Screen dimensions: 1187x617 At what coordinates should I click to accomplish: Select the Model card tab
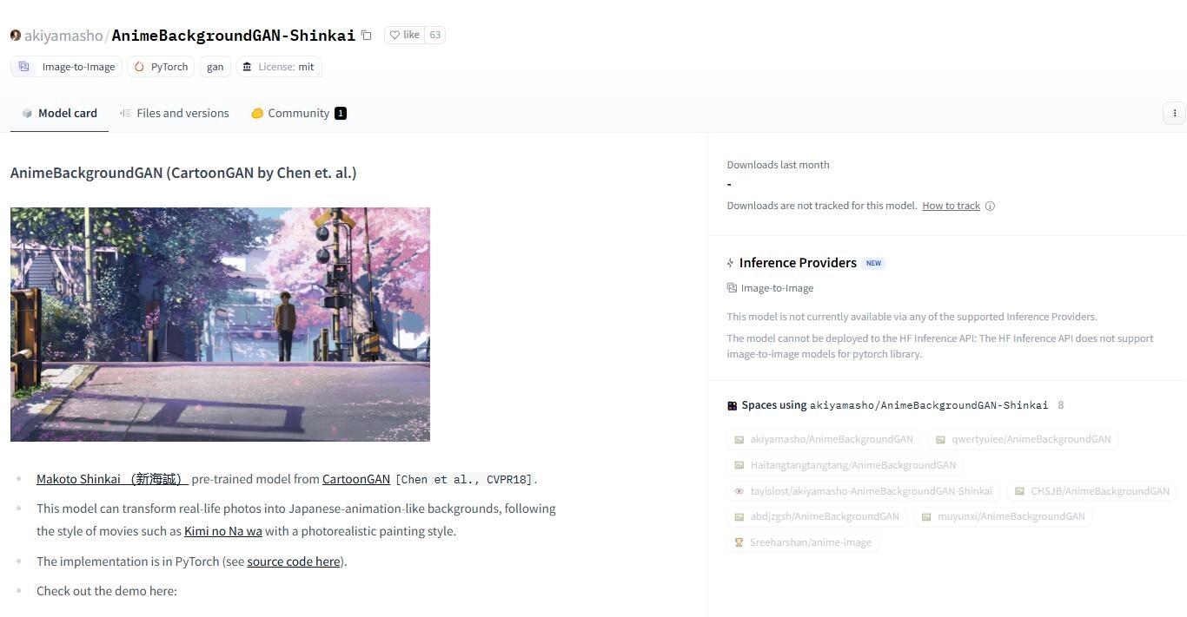tap(59, 113)
